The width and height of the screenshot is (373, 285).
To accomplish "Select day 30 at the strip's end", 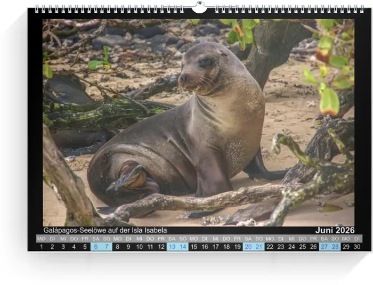I will click(357, 247).
